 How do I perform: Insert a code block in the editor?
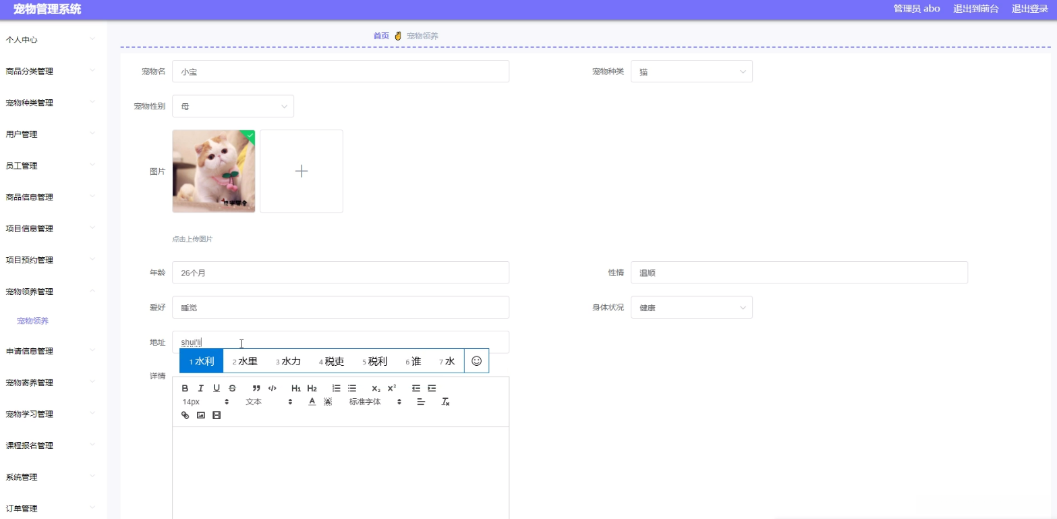coord(273,388)
